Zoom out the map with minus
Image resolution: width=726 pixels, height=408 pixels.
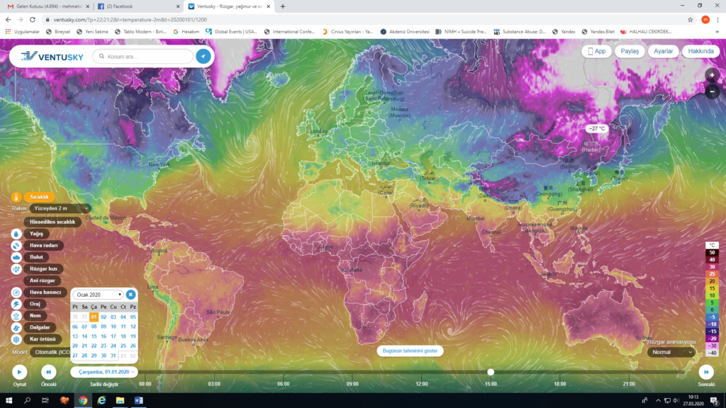click(x=712, y=91)
